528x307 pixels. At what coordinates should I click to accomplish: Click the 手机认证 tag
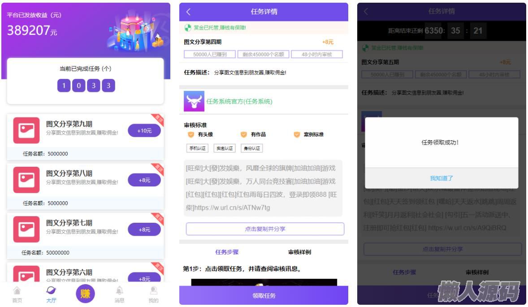[197, 148]
